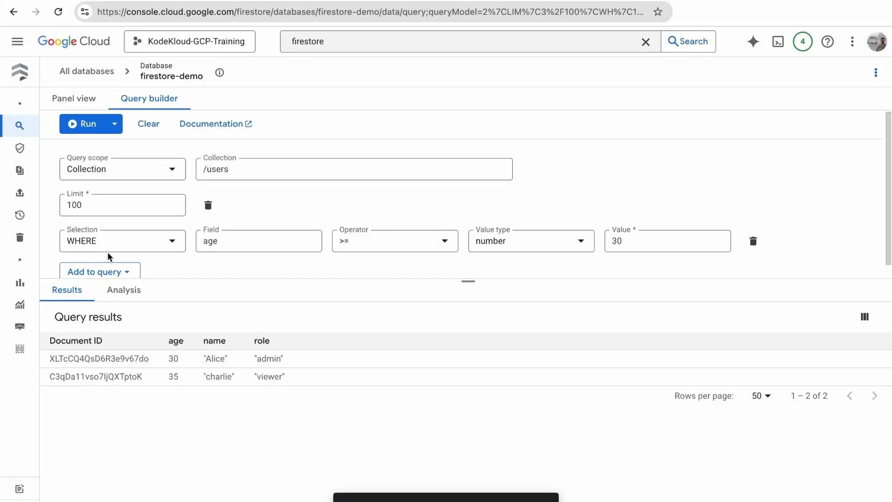Click the Firestore product logo icon

pyautogui.click(x=20, y=72)
